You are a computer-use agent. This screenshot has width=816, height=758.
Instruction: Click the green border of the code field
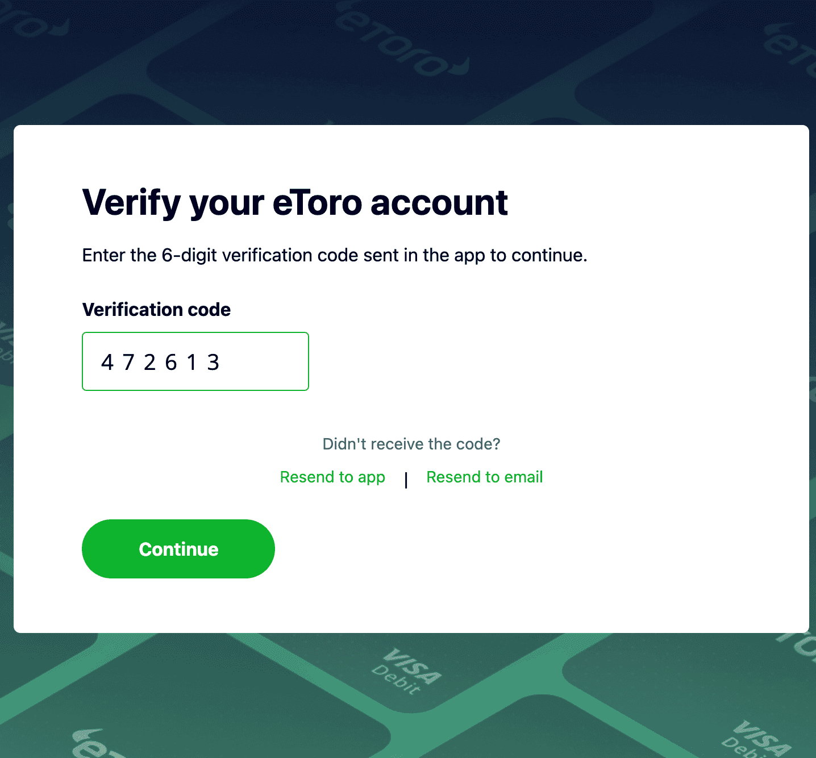click(195, 334)
